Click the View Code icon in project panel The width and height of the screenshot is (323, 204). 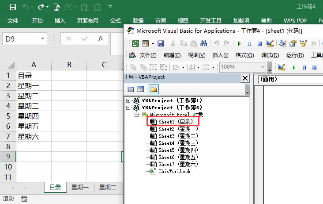click(x=131, y=89)
